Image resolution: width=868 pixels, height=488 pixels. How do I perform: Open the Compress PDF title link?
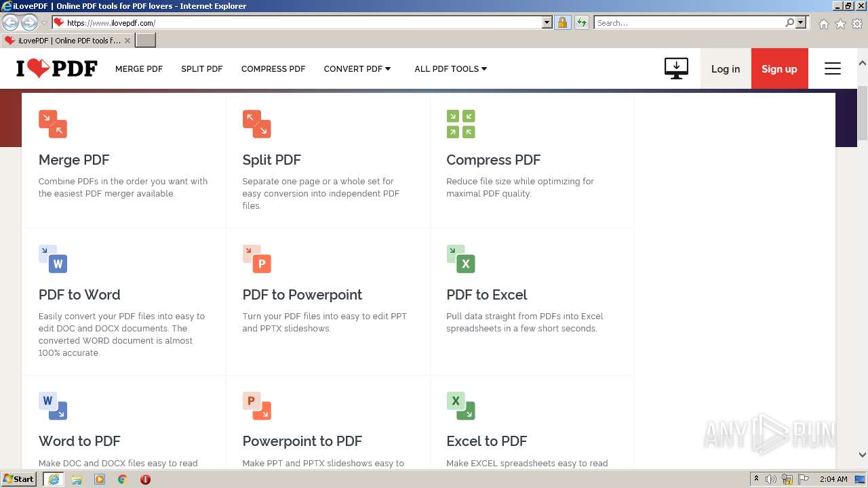(x=494, y=160)
